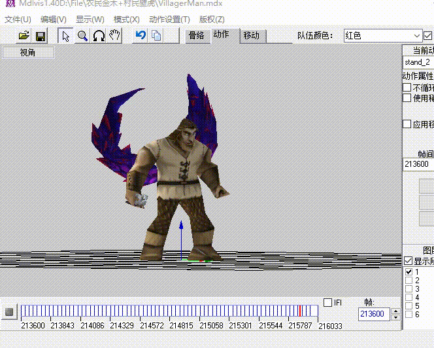Undo with the blue arrow icon
This screenshot has width=434, height=348.
click(141, 36)
